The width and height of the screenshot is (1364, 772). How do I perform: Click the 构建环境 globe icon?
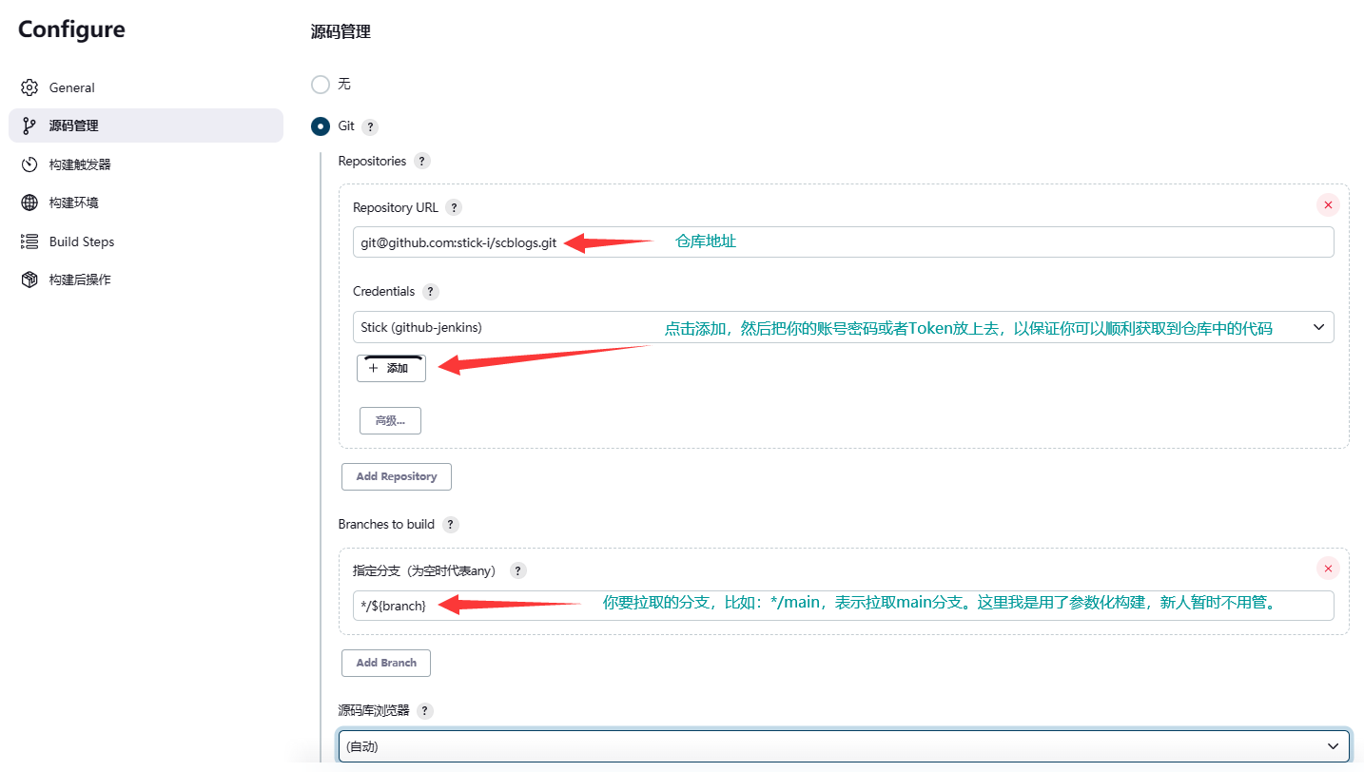[29, 203]
